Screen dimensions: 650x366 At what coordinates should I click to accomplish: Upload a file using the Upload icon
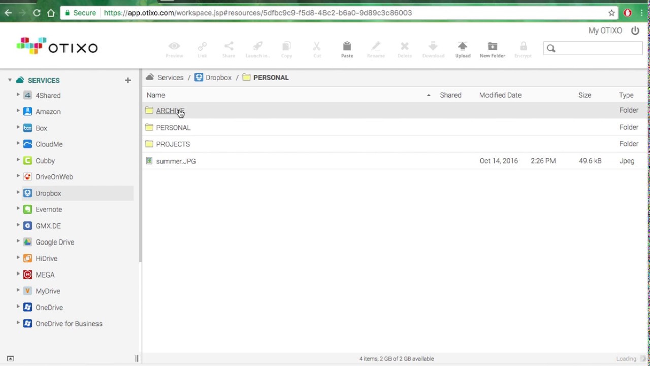tap(462, 46)
